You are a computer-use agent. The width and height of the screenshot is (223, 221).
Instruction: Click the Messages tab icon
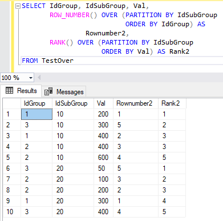coord(48,91)
